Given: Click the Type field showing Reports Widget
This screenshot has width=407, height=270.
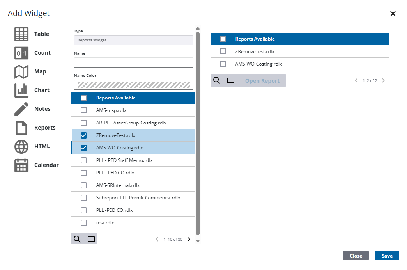Looking at the screenshot, I should click(133, 40).
